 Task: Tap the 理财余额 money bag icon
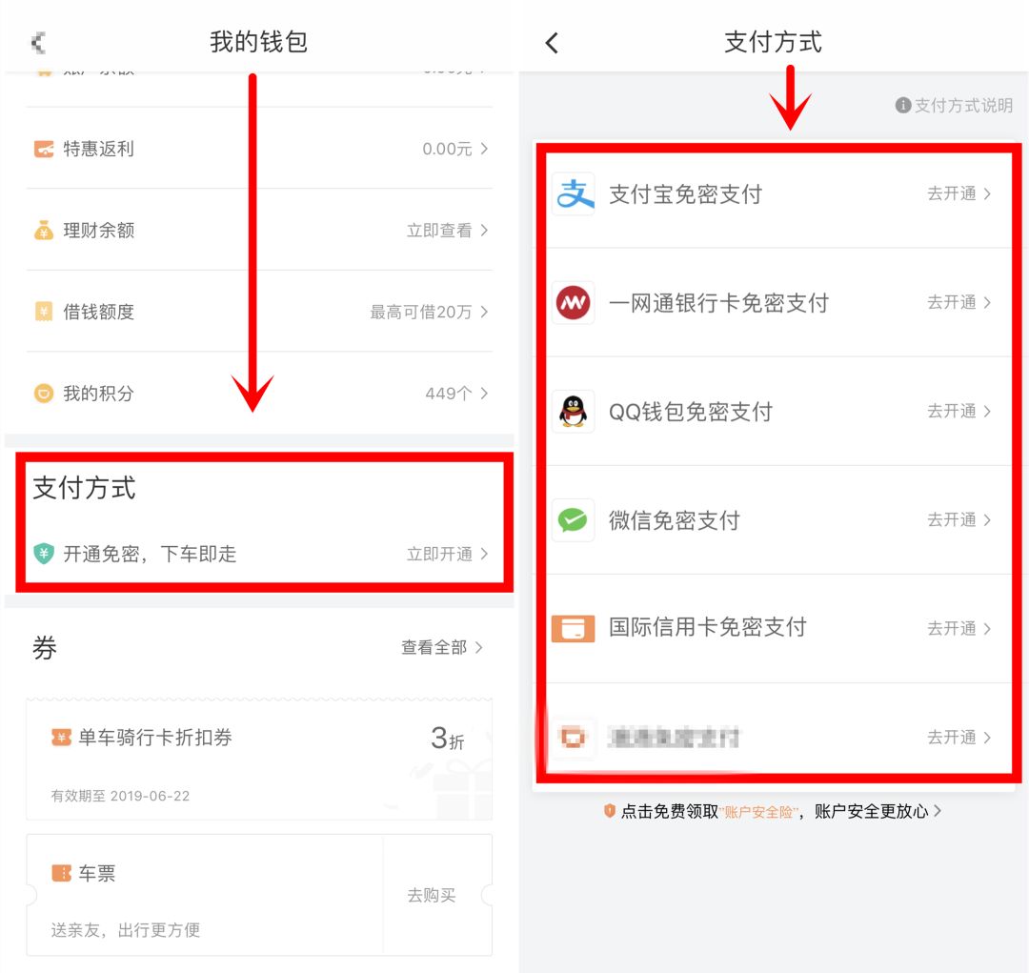[x=44, y=231]
